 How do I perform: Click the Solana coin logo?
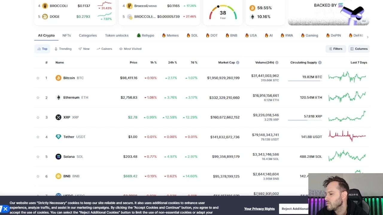(58, 156)
